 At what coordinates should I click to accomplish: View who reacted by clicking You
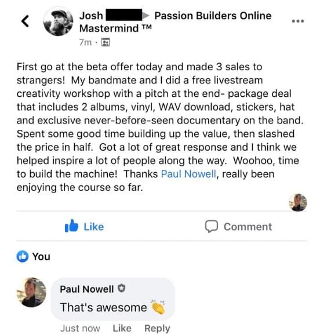(41, 256)
